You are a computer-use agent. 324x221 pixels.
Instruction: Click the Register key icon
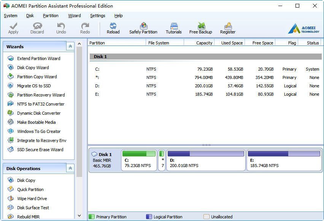(228, 26)
